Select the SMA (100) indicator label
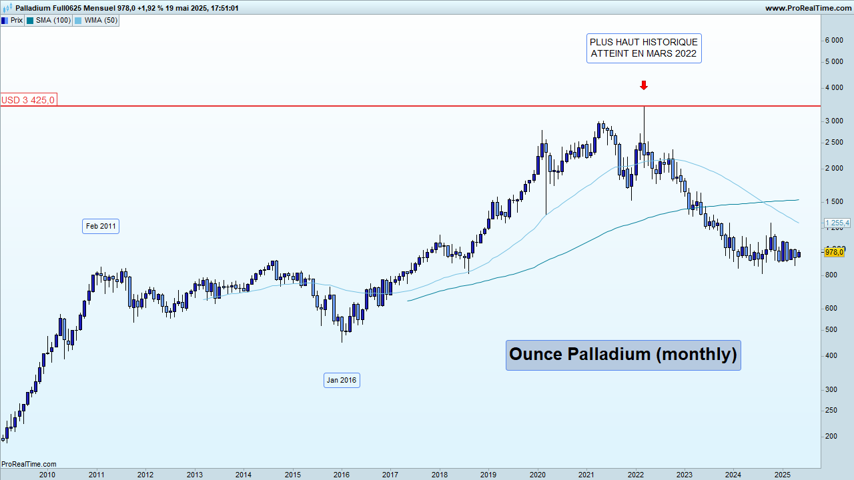854x480 pixels. (53, 20)
